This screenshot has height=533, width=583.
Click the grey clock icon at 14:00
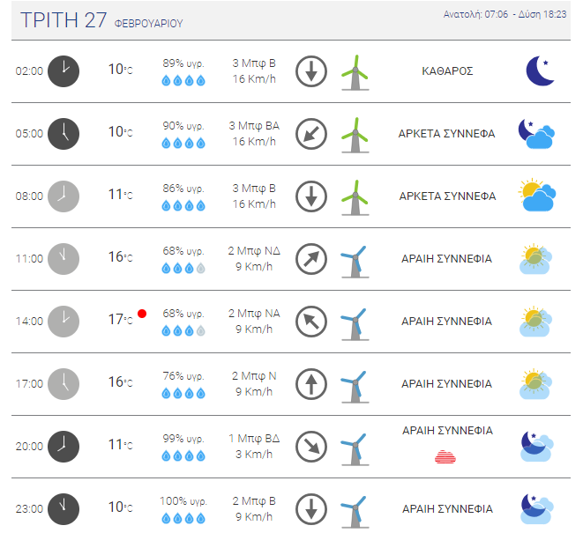[x=64, y=322]
